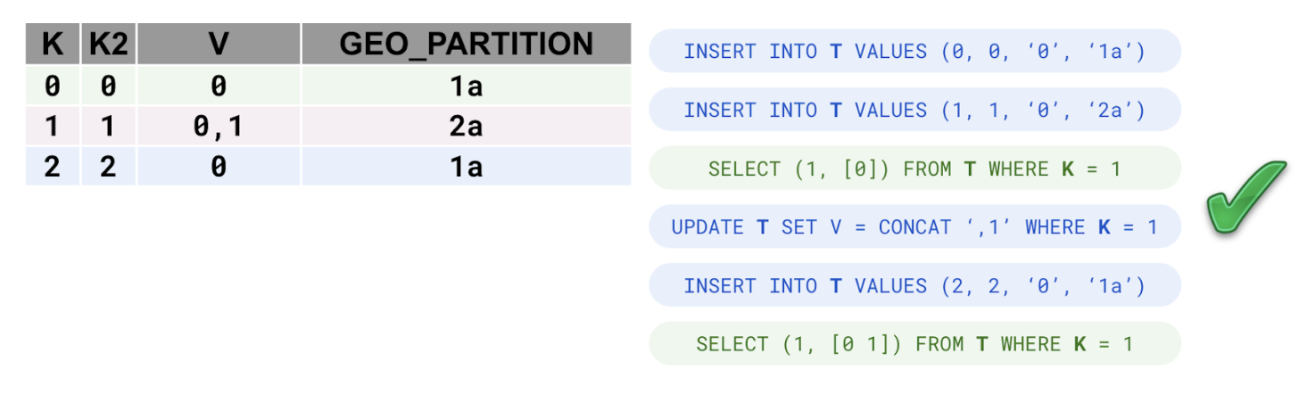The image size is (1299, 394).
Task: Select the INSERT statement with values (2, 2
Action: [x=914, y=285]
